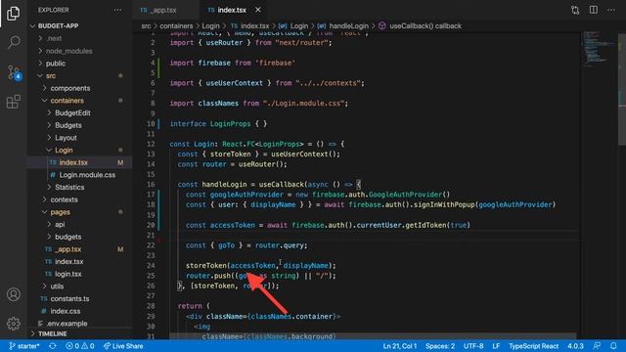Click the starter branch indicator

(24, 346)
